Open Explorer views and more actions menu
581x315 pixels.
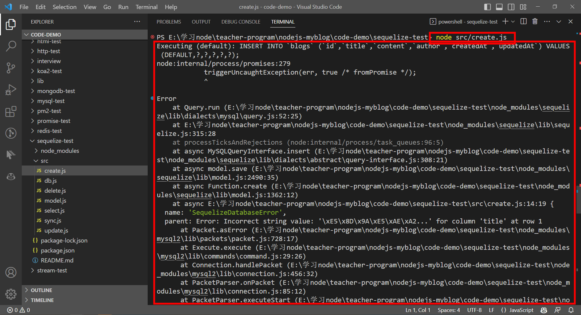tap(137, 22)
